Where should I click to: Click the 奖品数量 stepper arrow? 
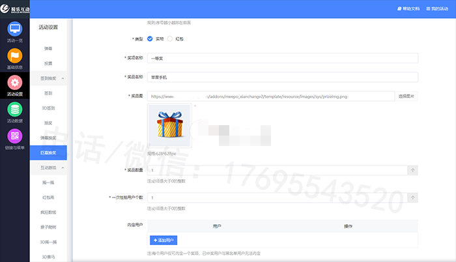412,170
